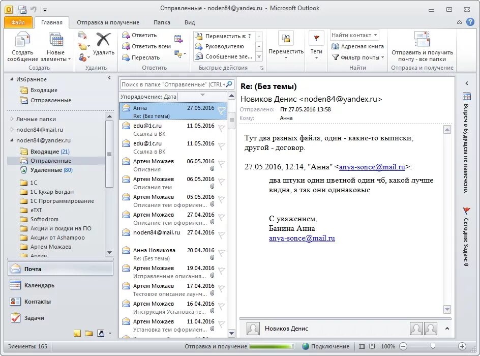Image resolution: width=480 pixels, height=356 pixels.
Task: Open anya-sonce@mail.ru link in signature
Action: pyautogui.click(x=302, y=238)
